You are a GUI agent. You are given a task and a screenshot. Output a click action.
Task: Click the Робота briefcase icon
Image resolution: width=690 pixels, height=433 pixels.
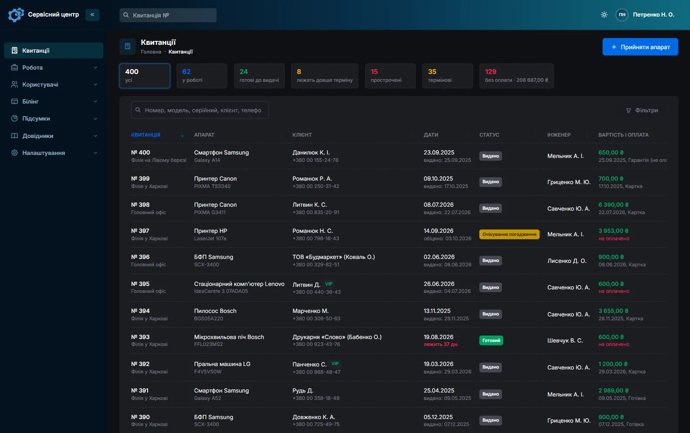tap(14, 67)
